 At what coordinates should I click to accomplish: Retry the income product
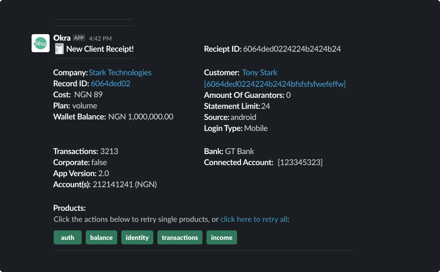coord(222,237)
